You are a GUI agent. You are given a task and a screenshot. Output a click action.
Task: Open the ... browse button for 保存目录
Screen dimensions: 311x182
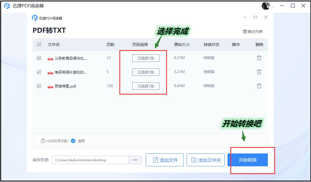click(x=135, y=160)
